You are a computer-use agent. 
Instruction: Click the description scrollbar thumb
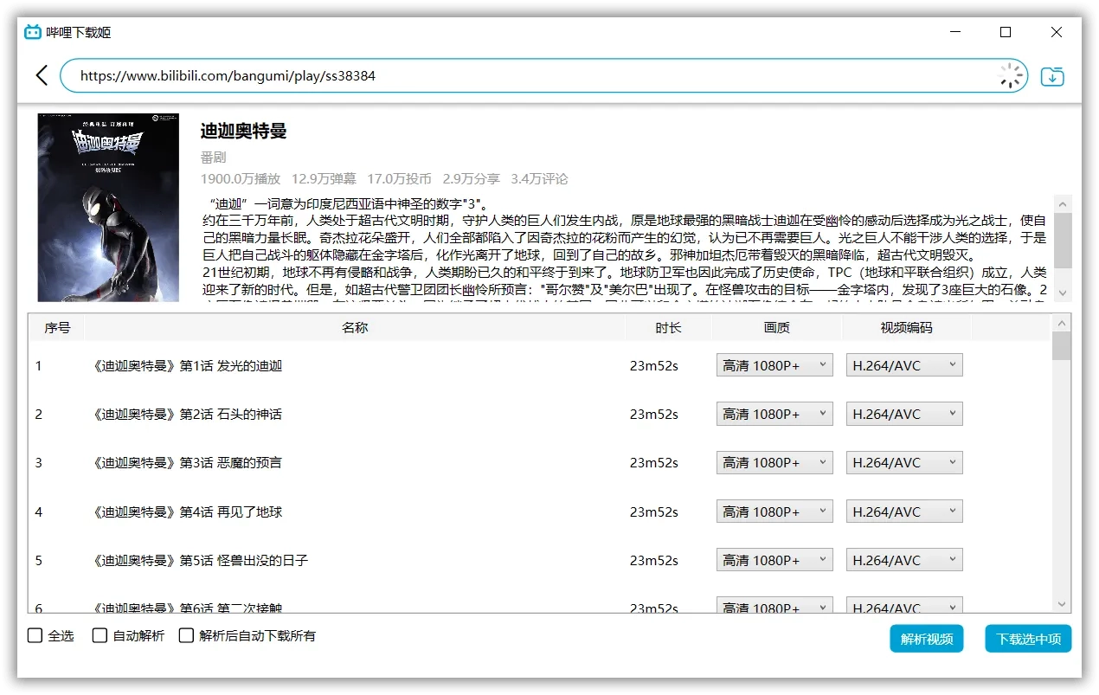click(1063, 240)
